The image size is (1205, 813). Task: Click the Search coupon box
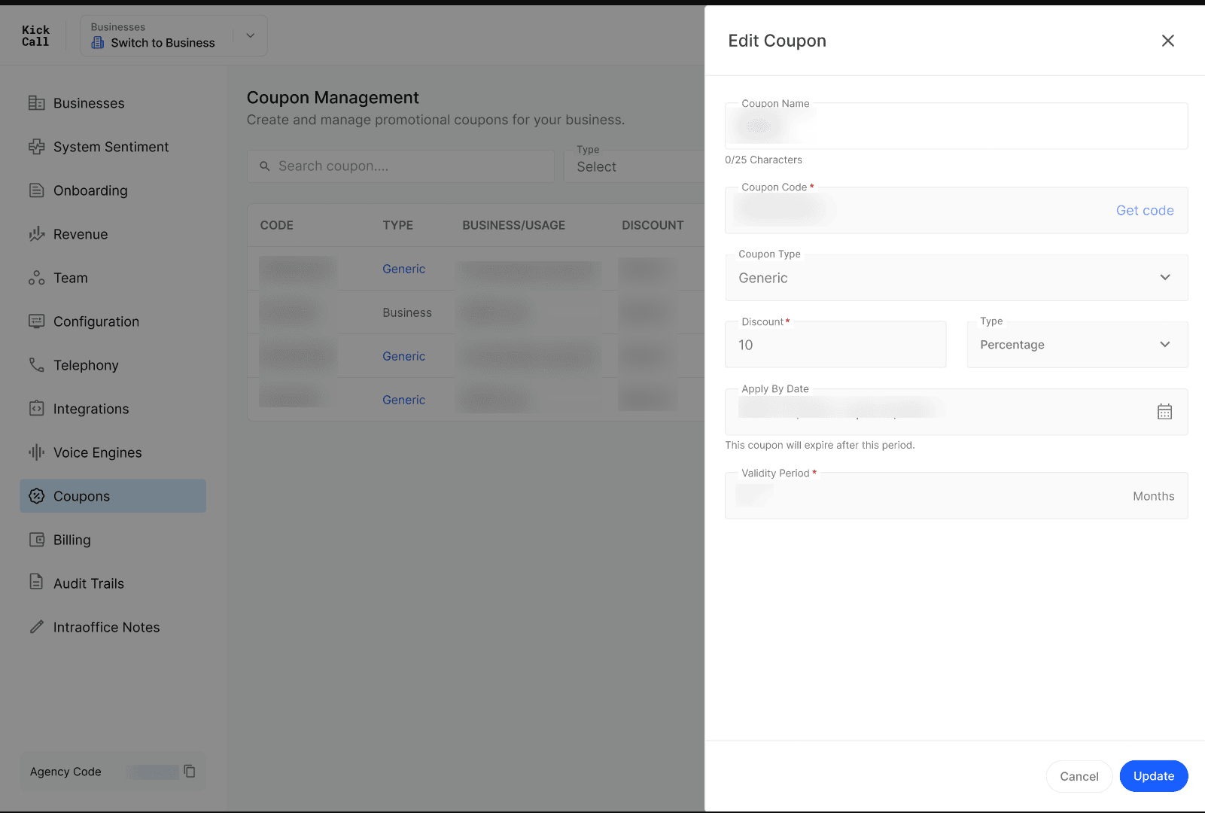(x=400, y=166)
